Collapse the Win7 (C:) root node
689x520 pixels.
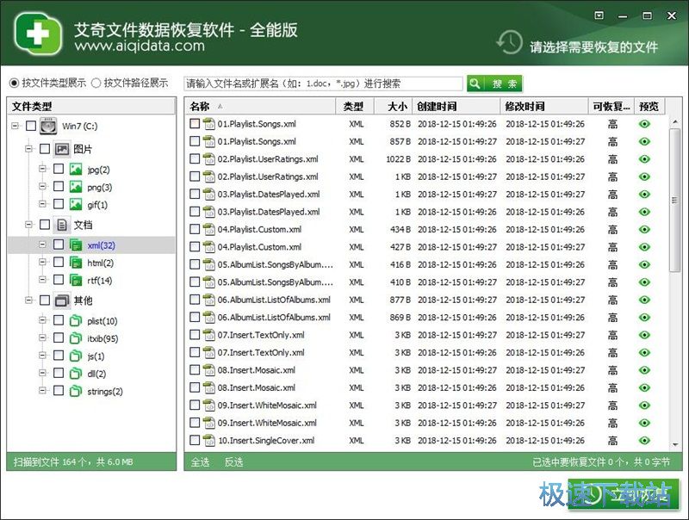click(16, 127)
